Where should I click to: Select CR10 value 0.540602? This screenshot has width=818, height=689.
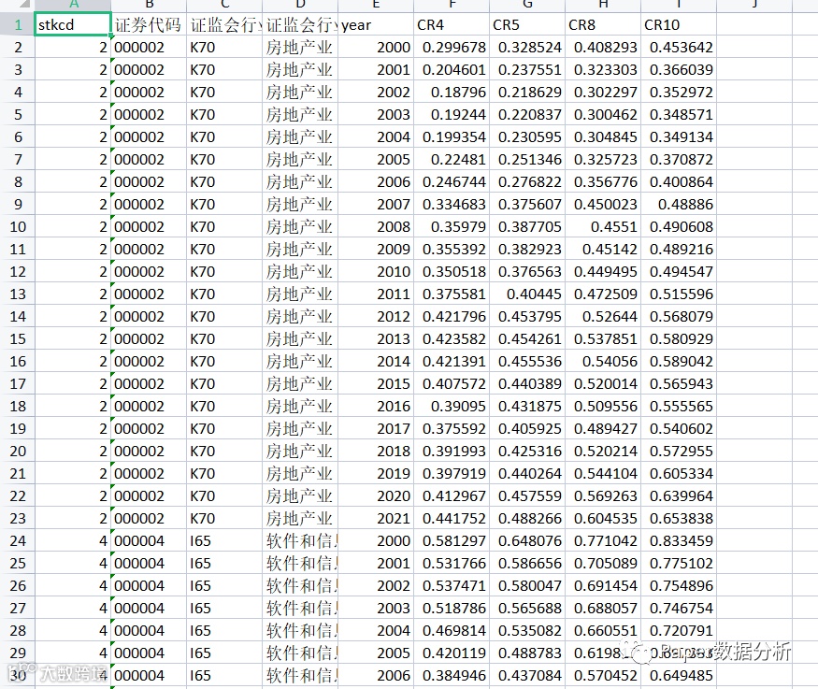pyautogui.click(x=678, y=428)
